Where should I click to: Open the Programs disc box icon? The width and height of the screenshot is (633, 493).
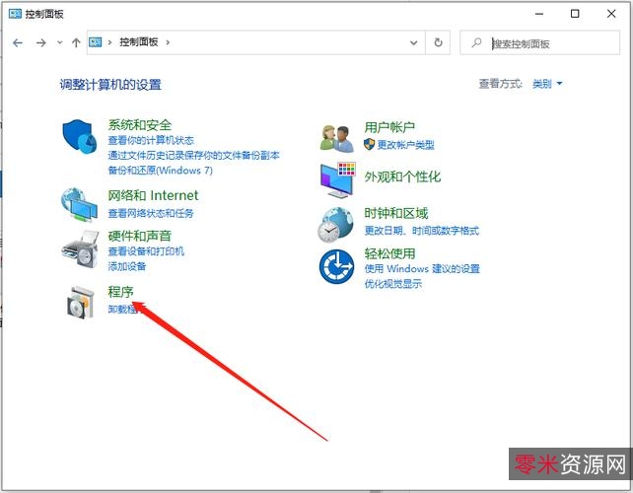(80, 302)
